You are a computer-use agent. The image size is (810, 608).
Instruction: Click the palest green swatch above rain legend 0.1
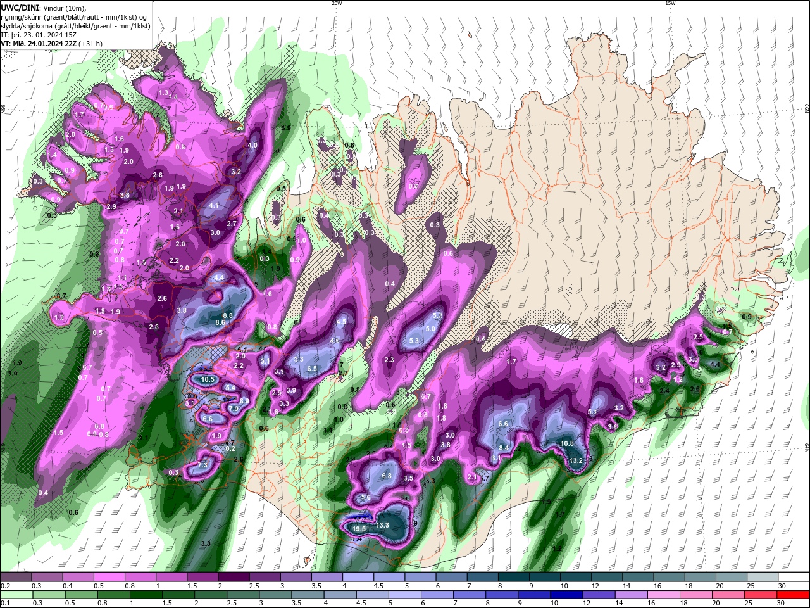click(16, 594)
